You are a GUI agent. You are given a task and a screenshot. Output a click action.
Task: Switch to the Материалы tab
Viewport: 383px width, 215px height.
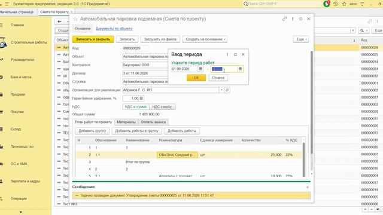pyautogui.click(x=126, y=122)
